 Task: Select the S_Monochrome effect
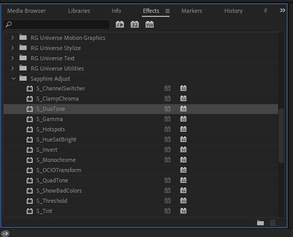click(56, 160)
